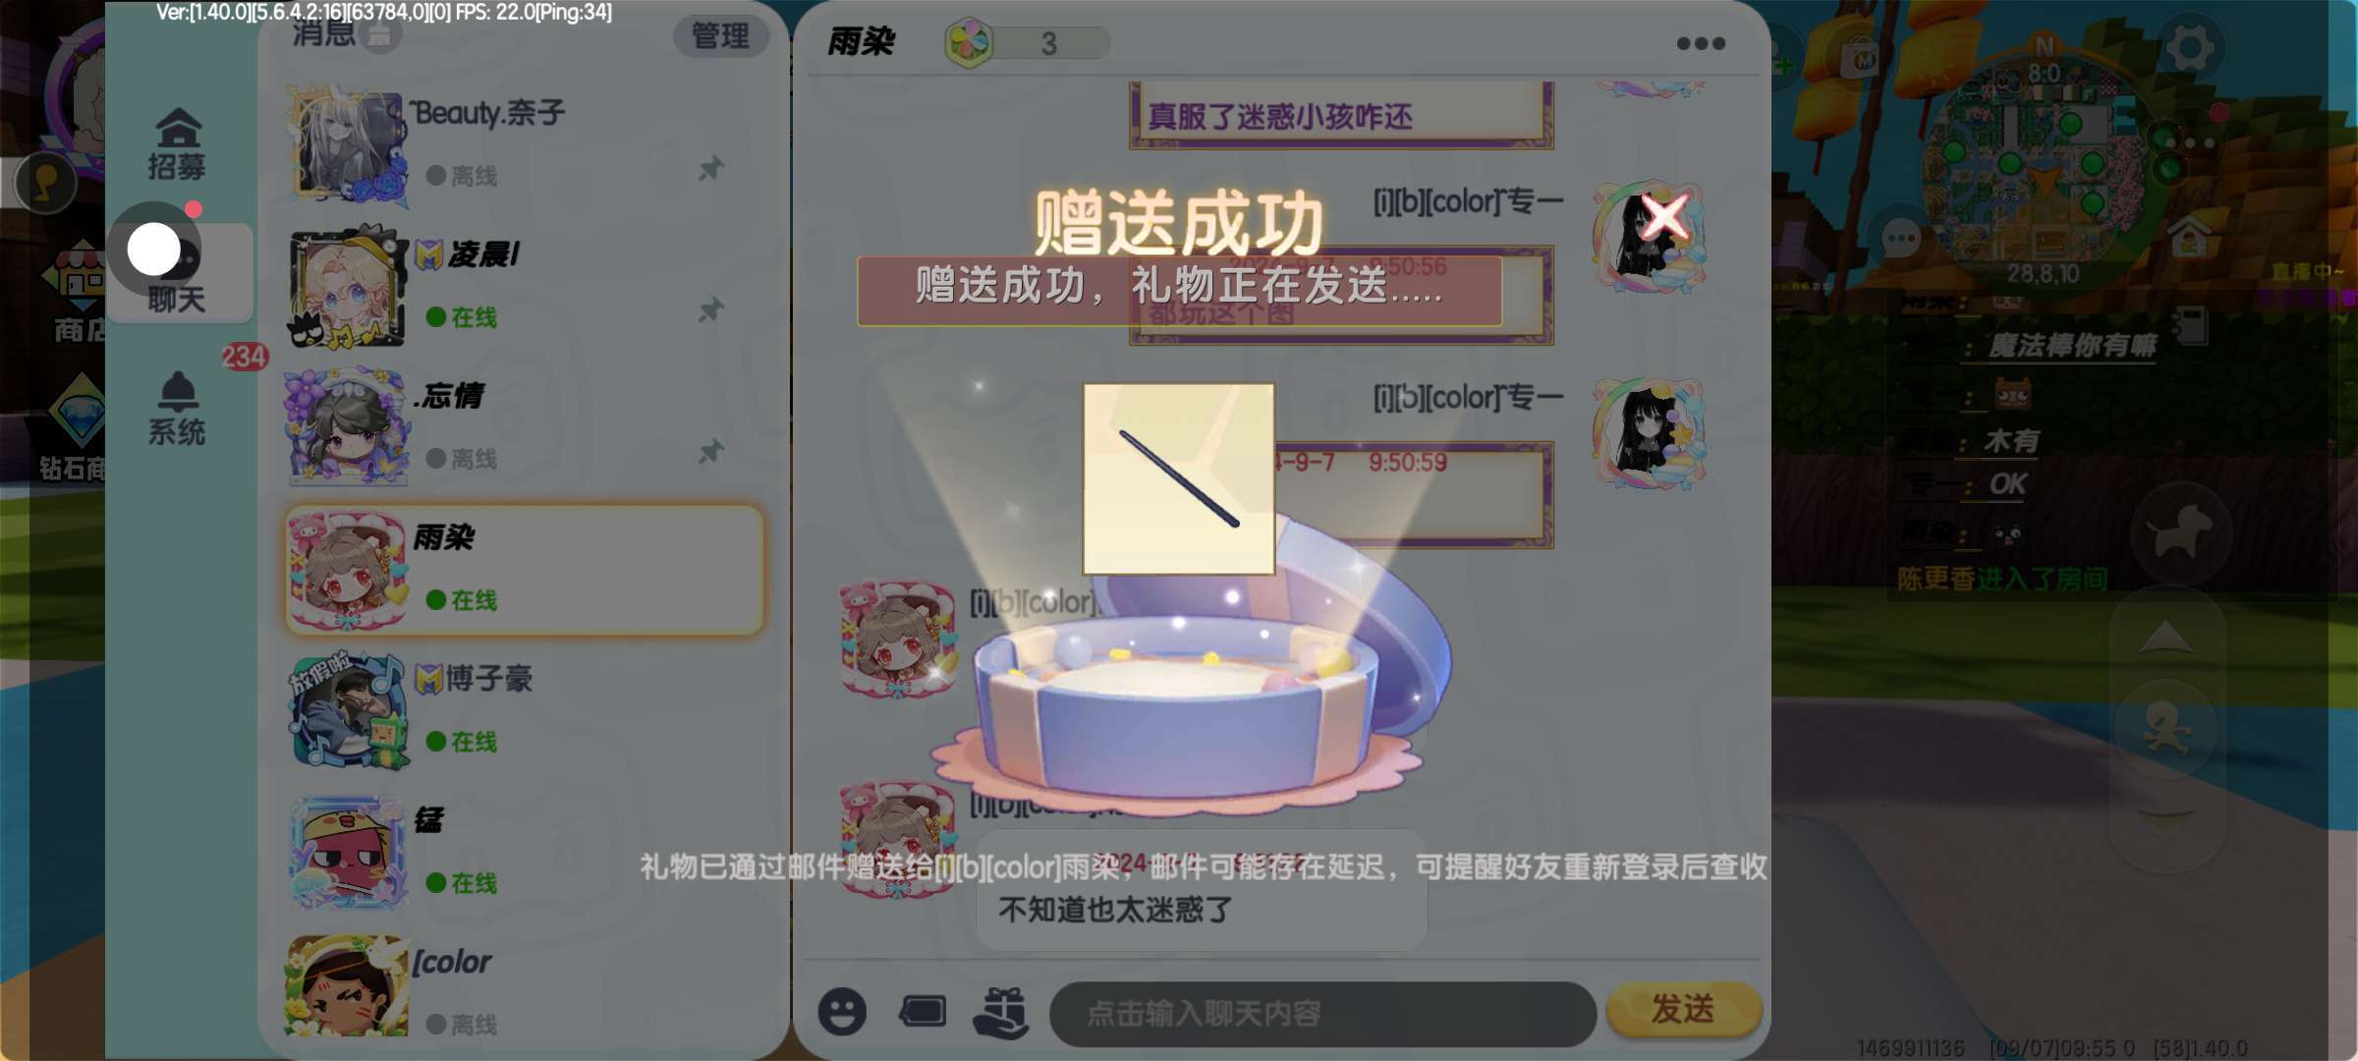Click the magic wand gift thumbnail
This screenshot has height=1061, width=2358.
click(1179, 479)
